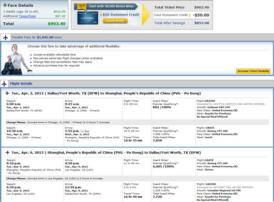
Task: Click the 6:59 p.m. departure time
Action: [x=13, y=187]
